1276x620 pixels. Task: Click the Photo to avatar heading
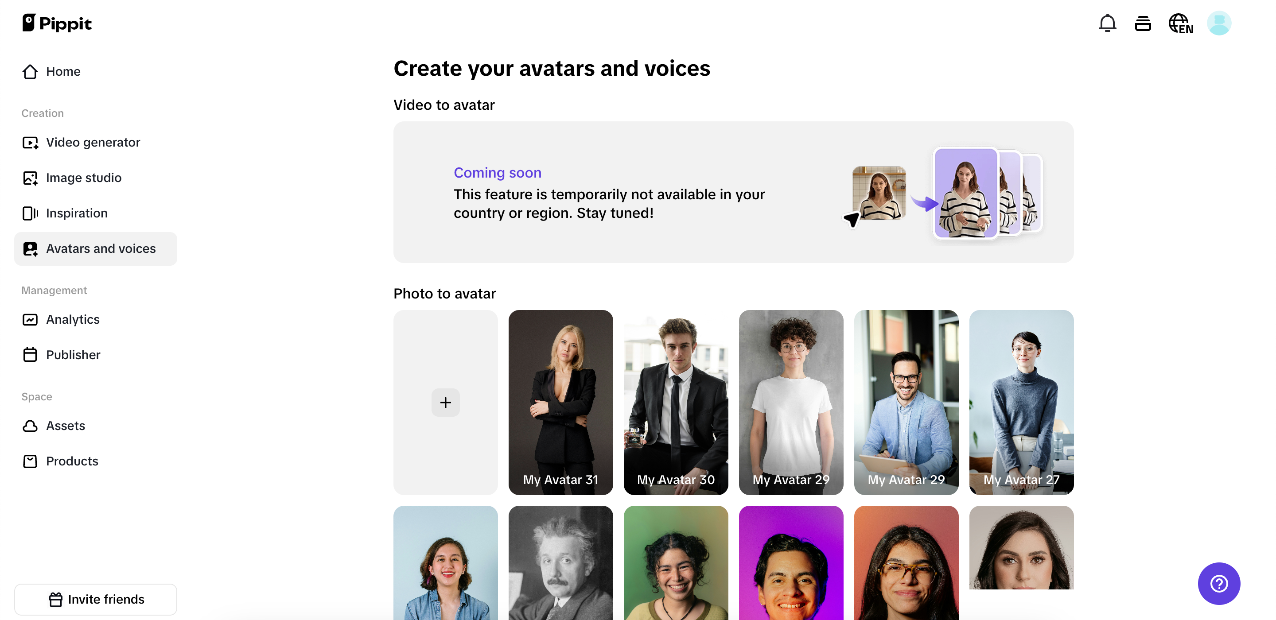pyautogui.click(x=444, y=294)
